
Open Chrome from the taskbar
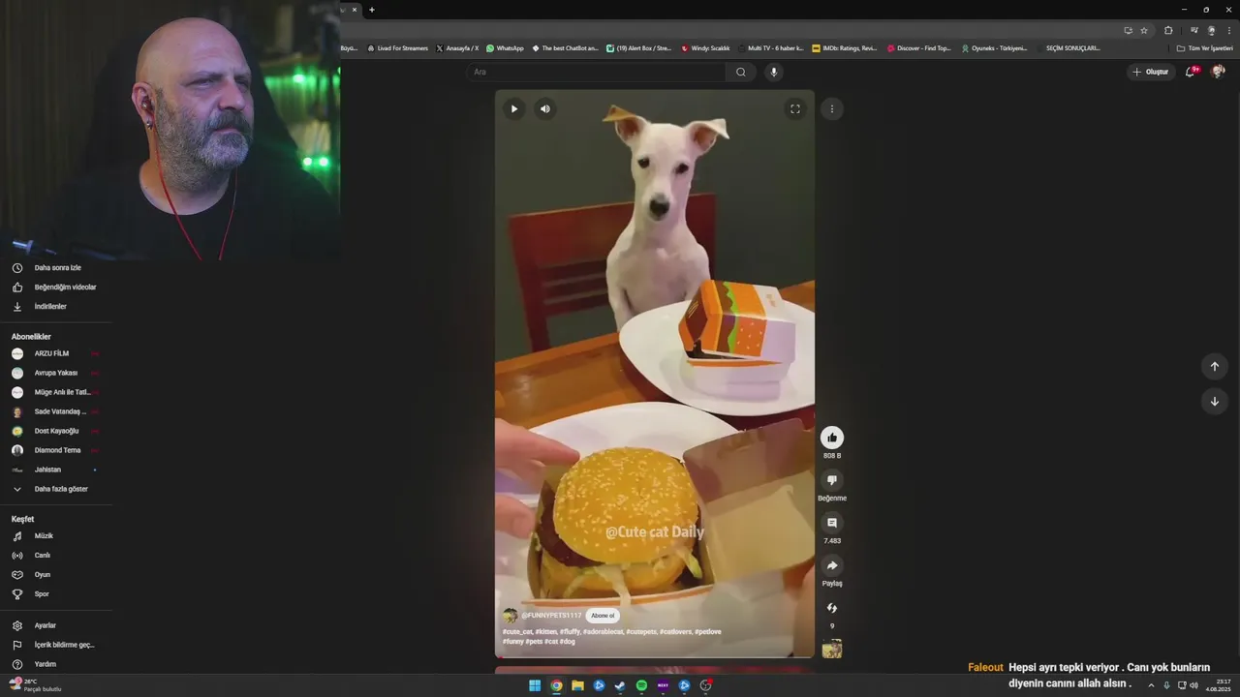[x=556, y=685]
